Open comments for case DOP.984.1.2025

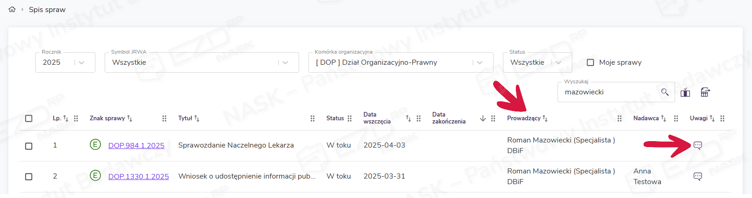697,145
